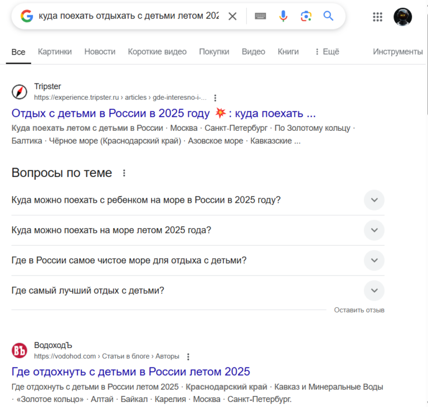The height and width of the screenshot is (407, 428).
Task: Expand "Где самый лучший отдых с детьми?"
Action: coord(374,290)
